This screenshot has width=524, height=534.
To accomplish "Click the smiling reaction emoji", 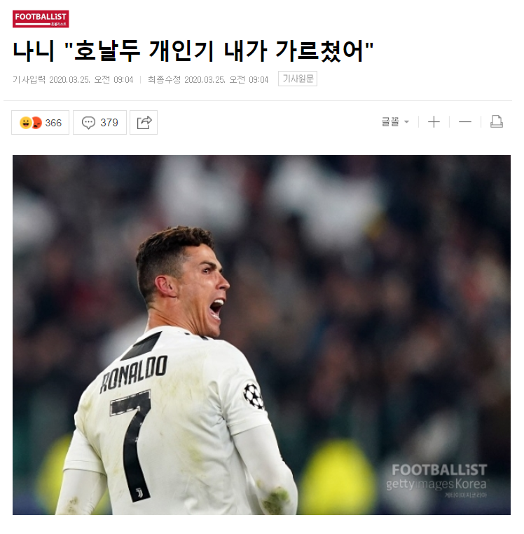I will pyautogui.click(x=25, y=123).
